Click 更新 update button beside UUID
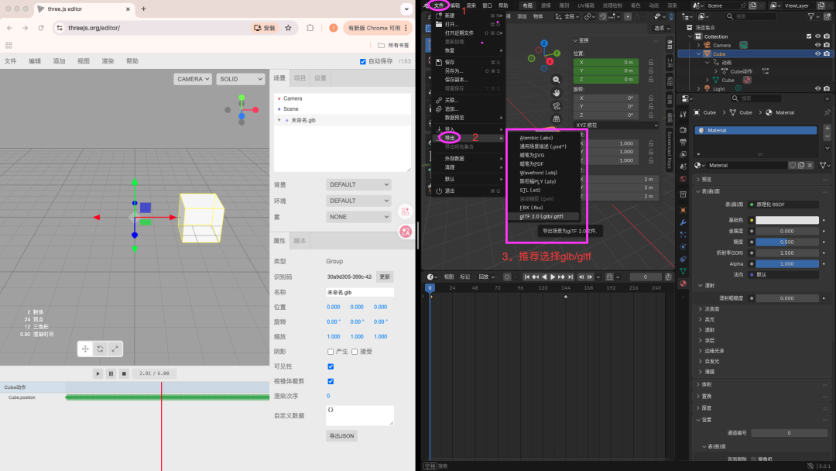This screenshot has width=836, height=471. pos(385,277)
